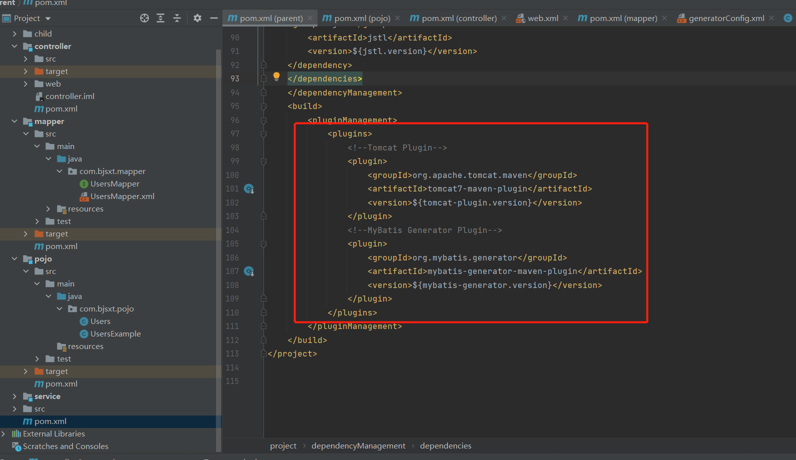Click tomcat7-maven-plugin artifactId text
The height and width of the screenshot is (460, 796).
477,189
